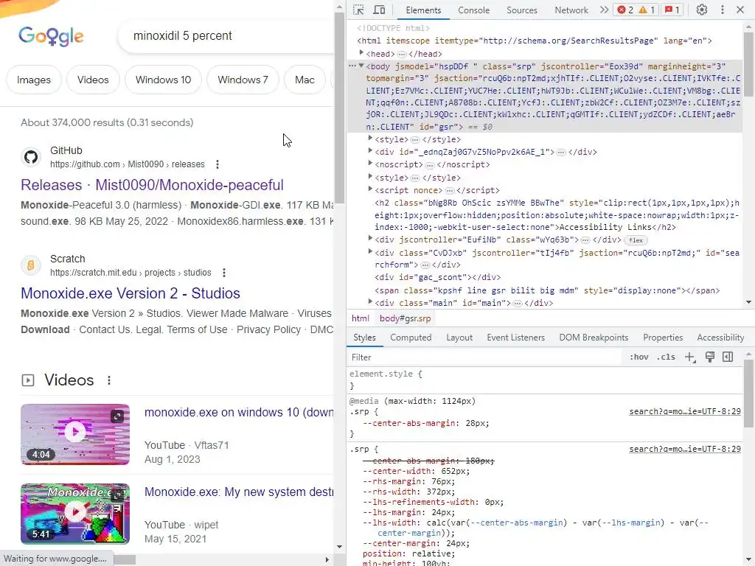Viewport: 755px width, 566px height.
Task: Select the Images filter chip
Action: (34, 80)
